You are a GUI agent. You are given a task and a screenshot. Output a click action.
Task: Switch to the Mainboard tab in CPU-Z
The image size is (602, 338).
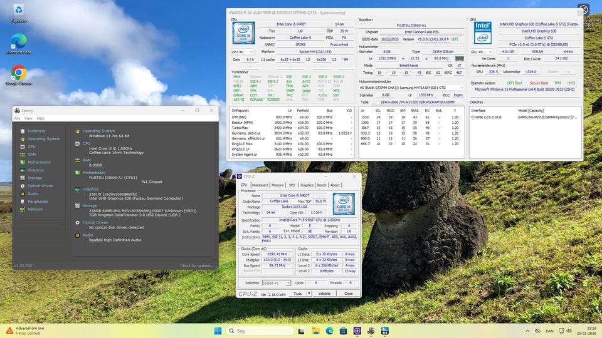tap(260, 185)
